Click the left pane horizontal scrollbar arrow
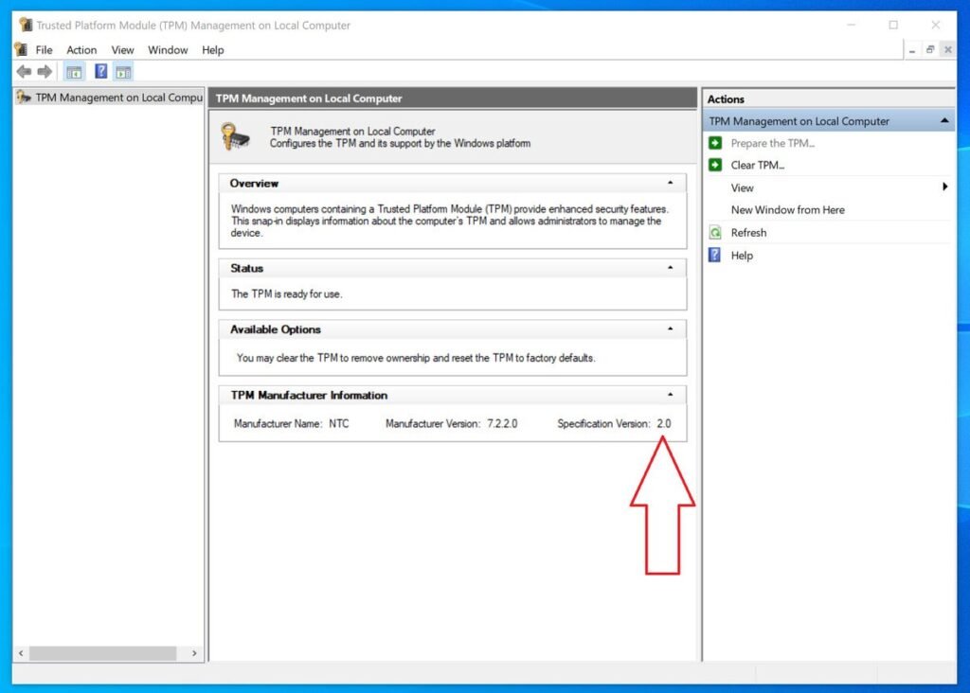 [23, 652]
